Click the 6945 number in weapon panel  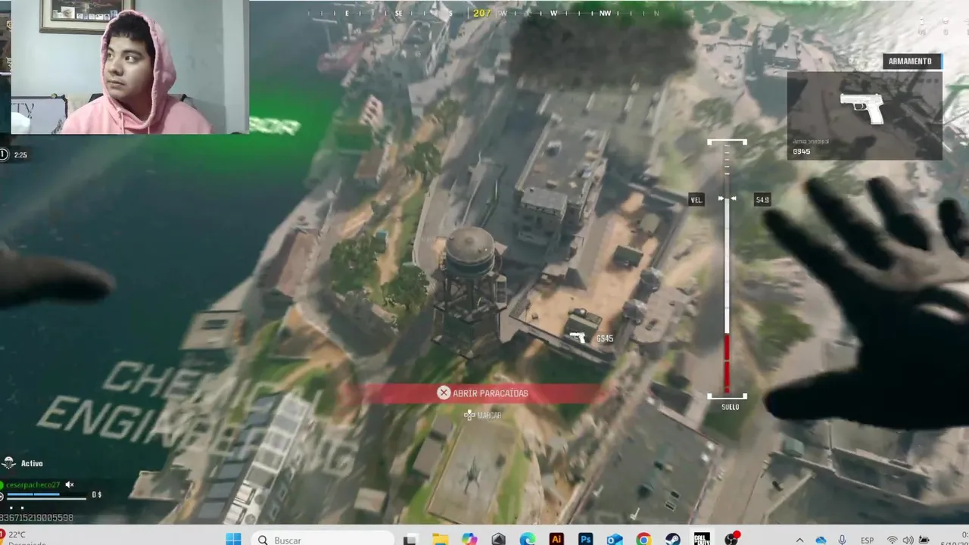tap(801, 152)
